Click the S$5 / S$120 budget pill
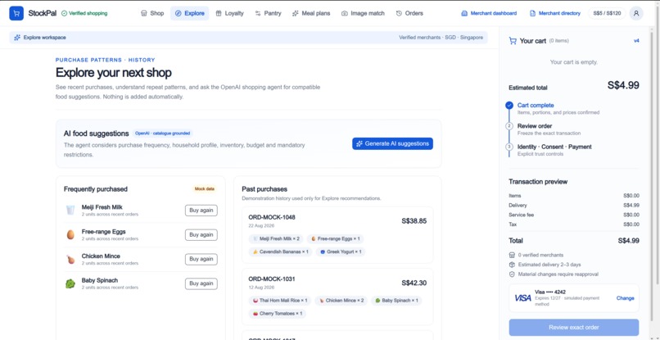The width and height of the screenshot is (660, 340). pyautogui.click(x=607, y=13)
